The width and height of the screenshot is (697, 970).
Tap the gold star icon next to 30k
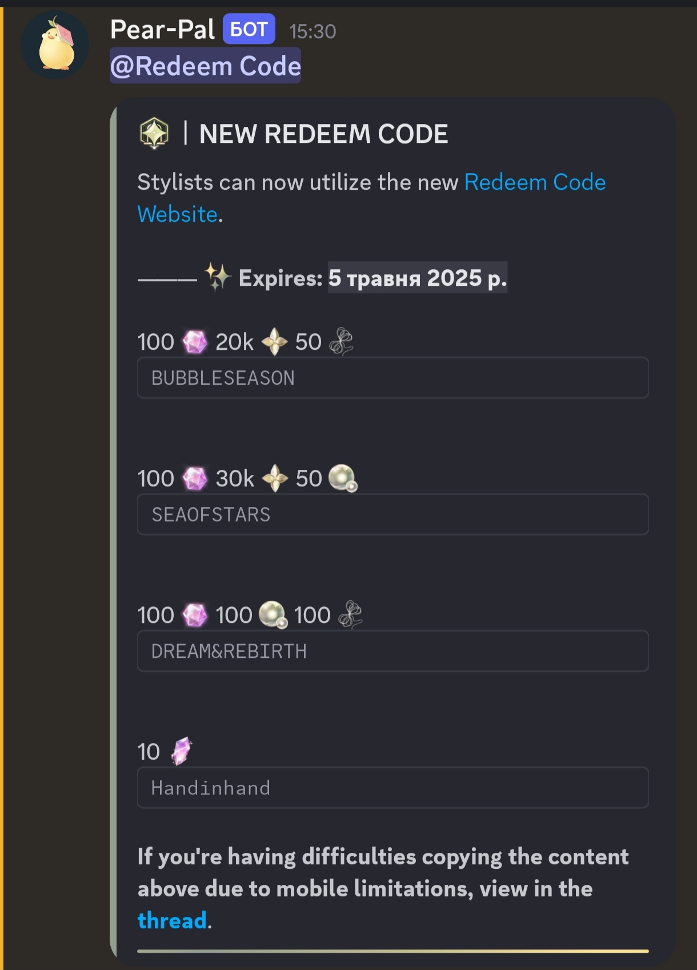pos(275,478)
